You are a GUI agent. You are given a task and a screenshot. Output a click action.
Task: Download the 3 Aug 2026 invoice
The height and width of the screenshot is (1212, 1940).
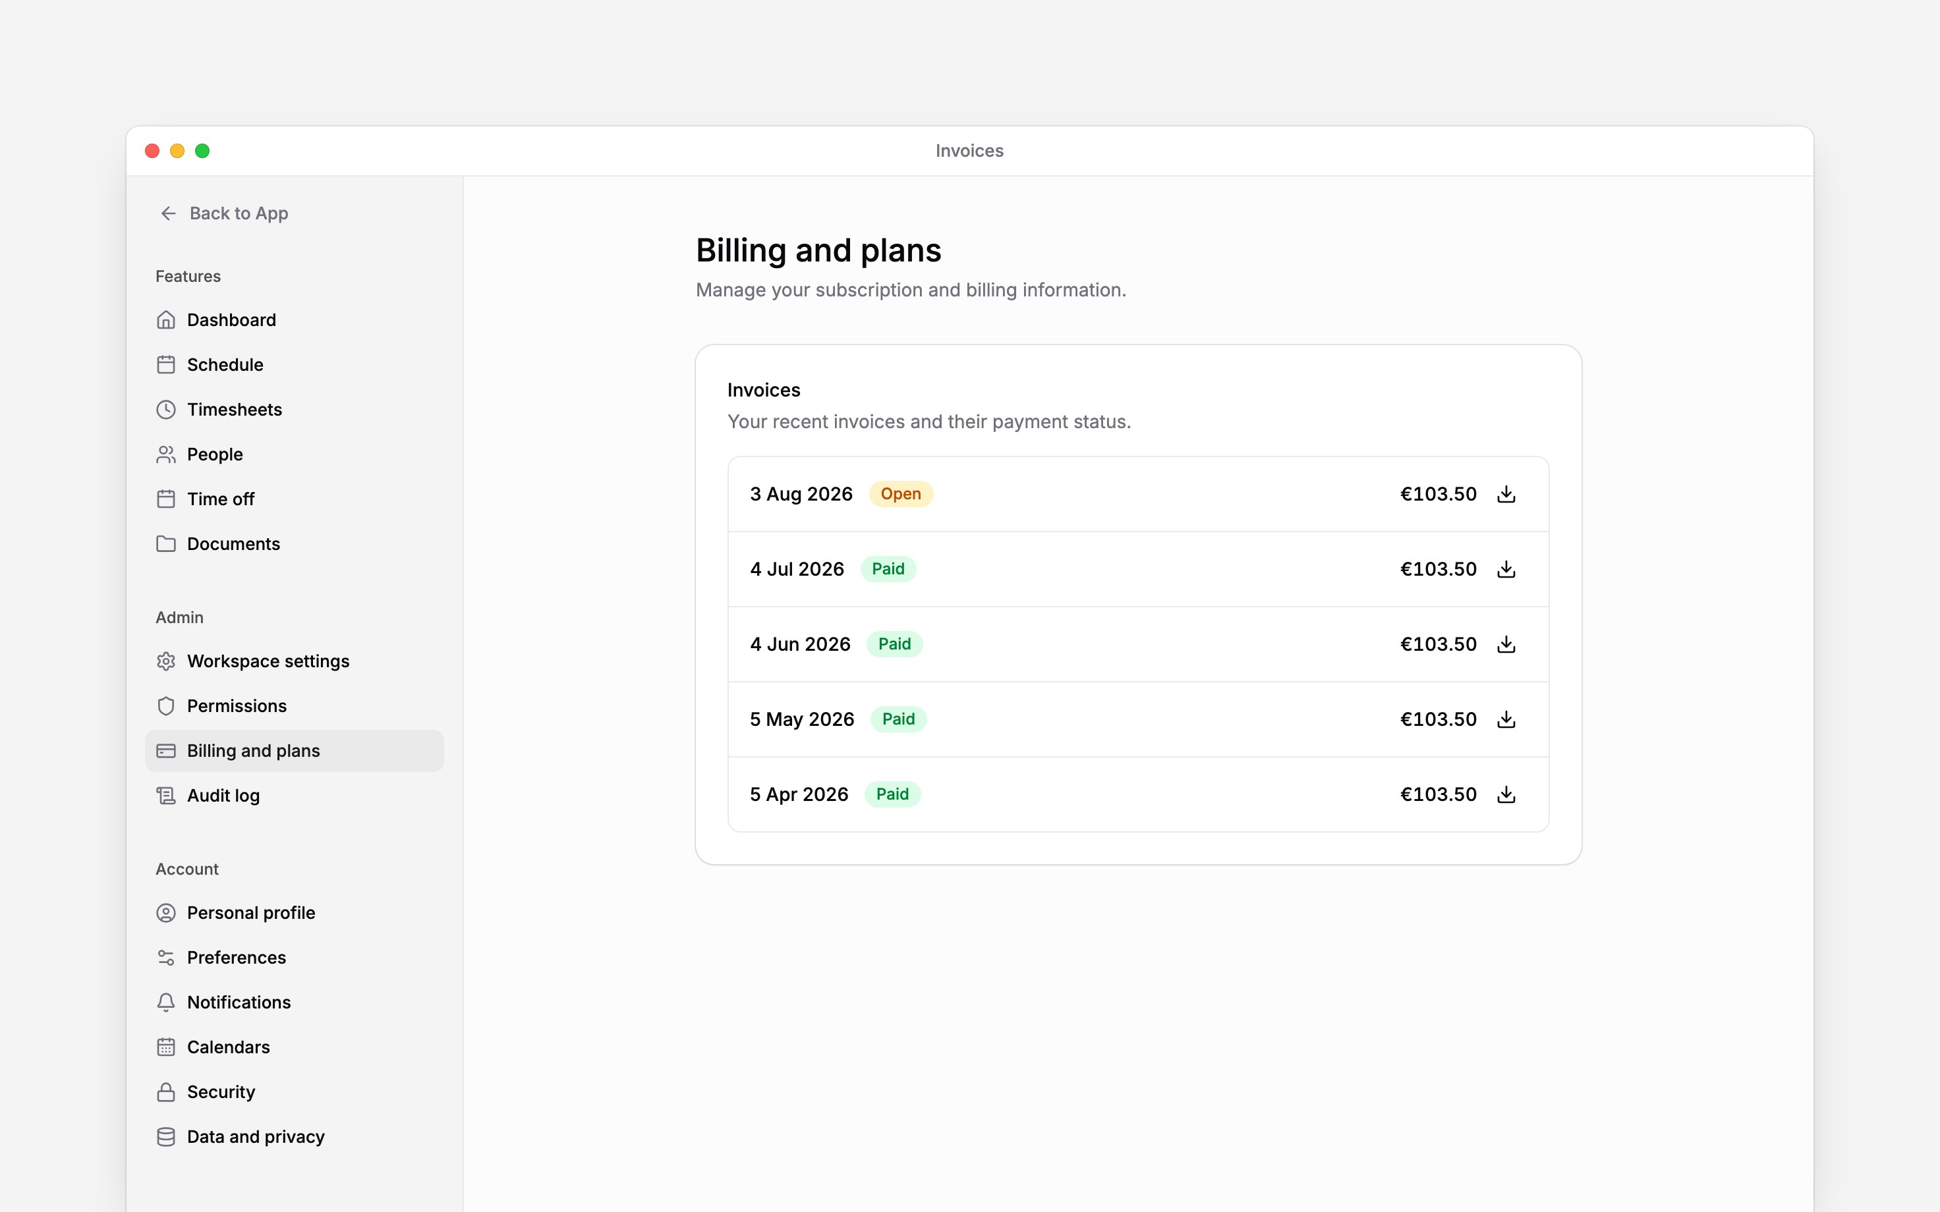(1506, 494)
